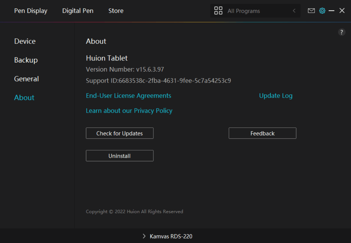Click the Check for Updates button
The width and height of the screenshot is (351, 243).
[120, 133]
